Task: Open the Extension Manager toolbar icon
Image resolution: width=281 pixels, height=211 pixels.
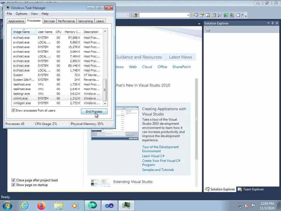Action: coord(232,15)
